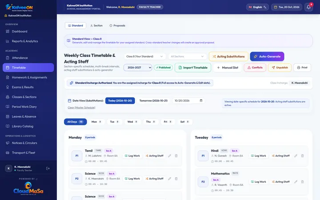
Task: Print the timetable
Action: point(302,68)
